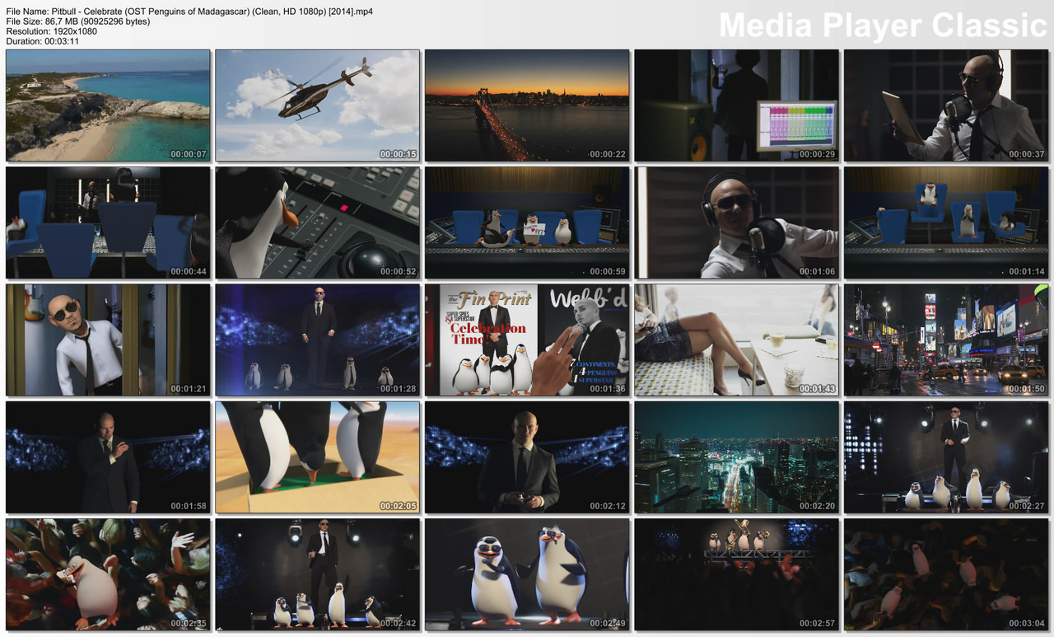
Task: Open the crossed legs scene at 00:01:43
Action: coord(736,340)
